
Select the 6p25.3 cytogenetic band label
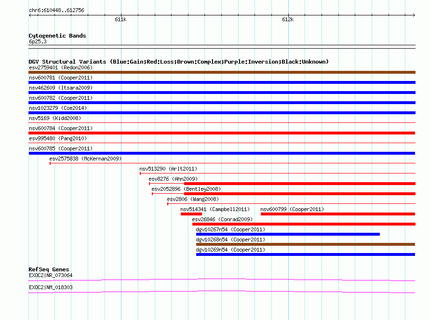click(38, 41)
